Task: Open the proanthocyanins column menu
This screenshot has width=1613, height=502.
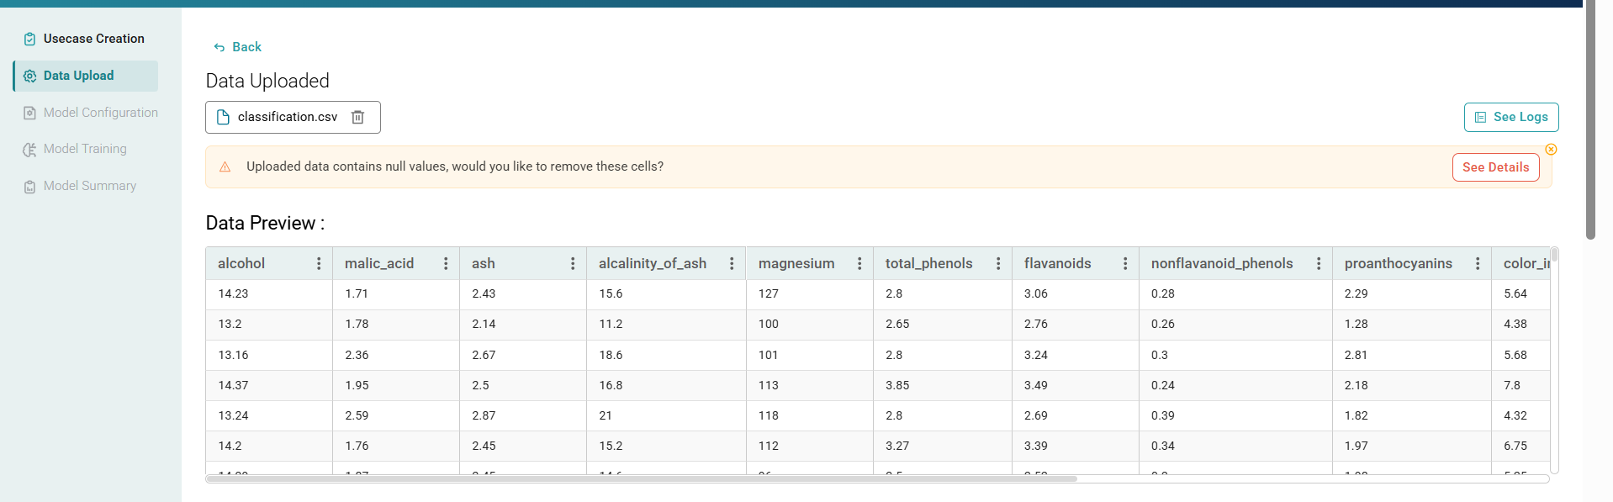Action: 1478,264
